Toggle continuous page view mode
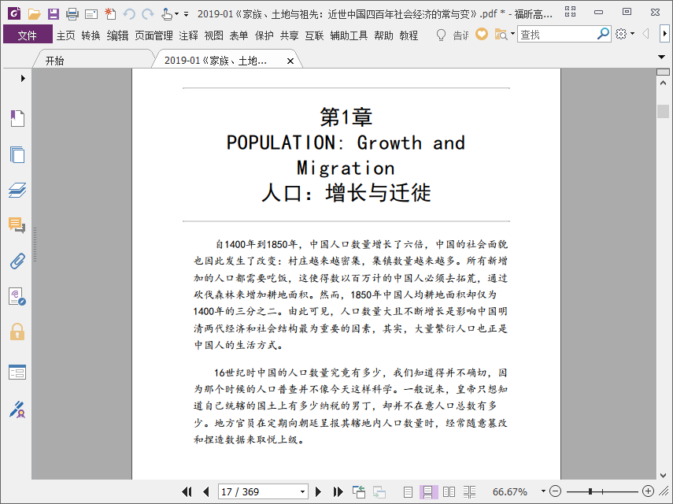673x504 pixels. click(x=428, y=492)
